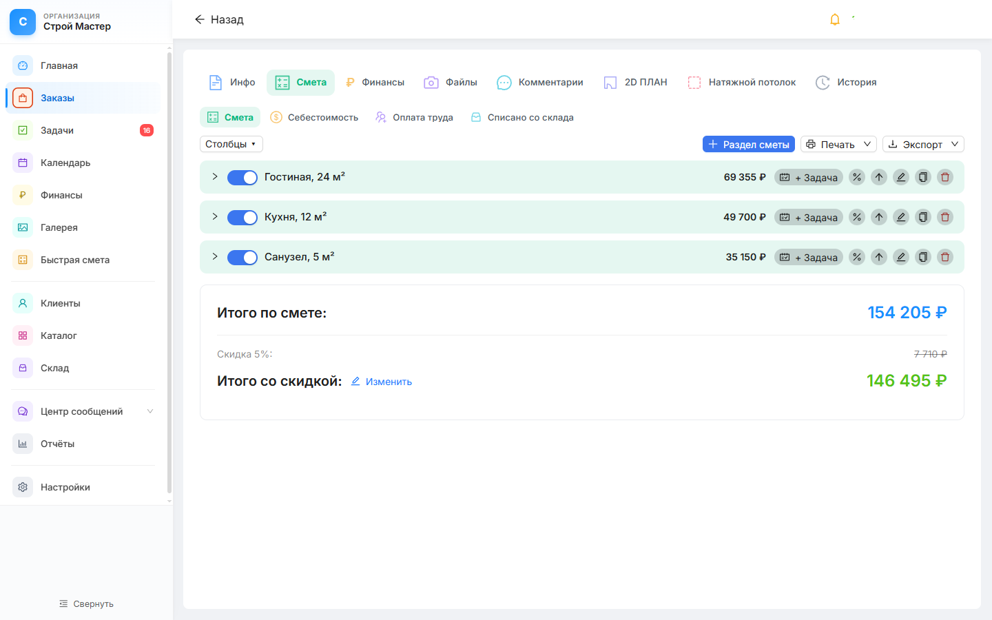
Task: Edit the Кухня section name
Action: [x=901, y=217]
